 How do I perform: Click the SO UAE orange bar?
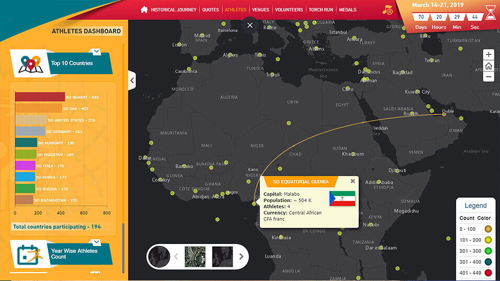coord(39,108)
